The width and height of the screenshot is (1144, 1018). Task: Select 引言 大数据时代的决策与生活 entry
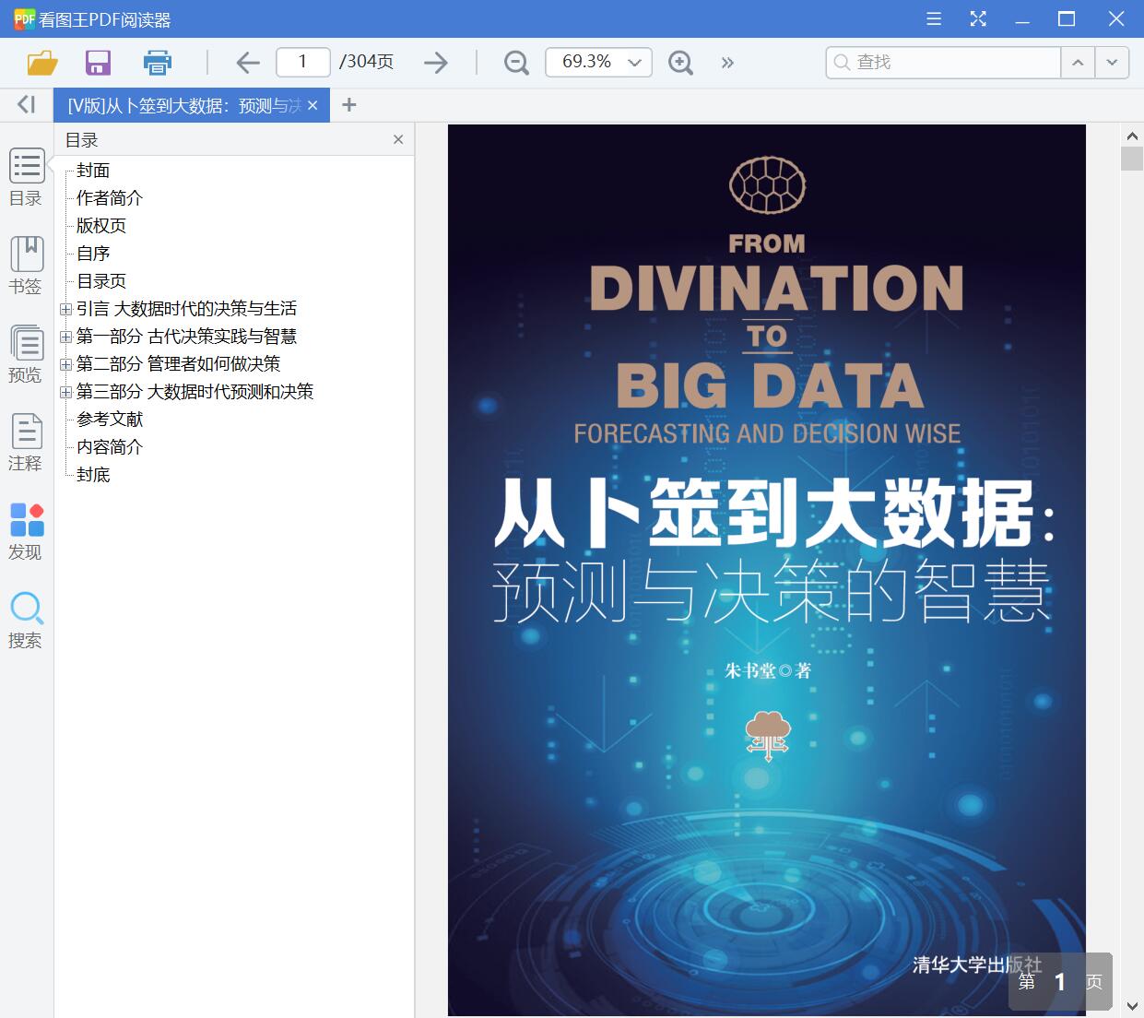(x=186, y=309)
